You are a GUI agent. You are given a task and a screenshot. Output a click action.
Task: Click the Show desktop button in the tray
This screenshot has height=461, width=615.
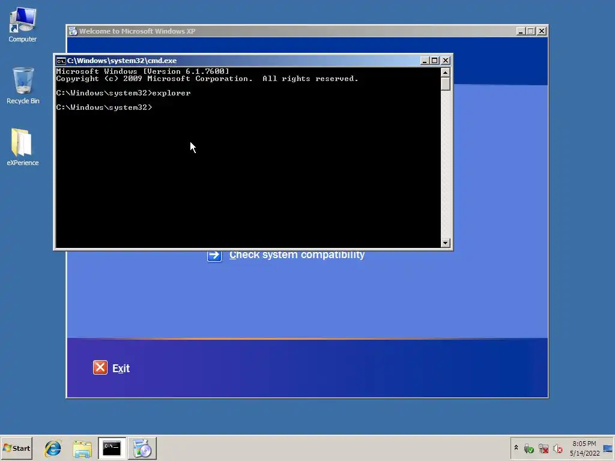pyautogui.click(x=608, y=448)
